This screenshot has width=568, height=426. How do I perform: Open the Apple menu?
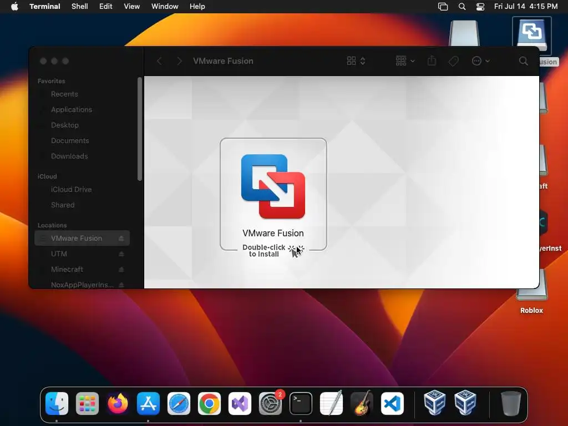[x=14, y=7]
